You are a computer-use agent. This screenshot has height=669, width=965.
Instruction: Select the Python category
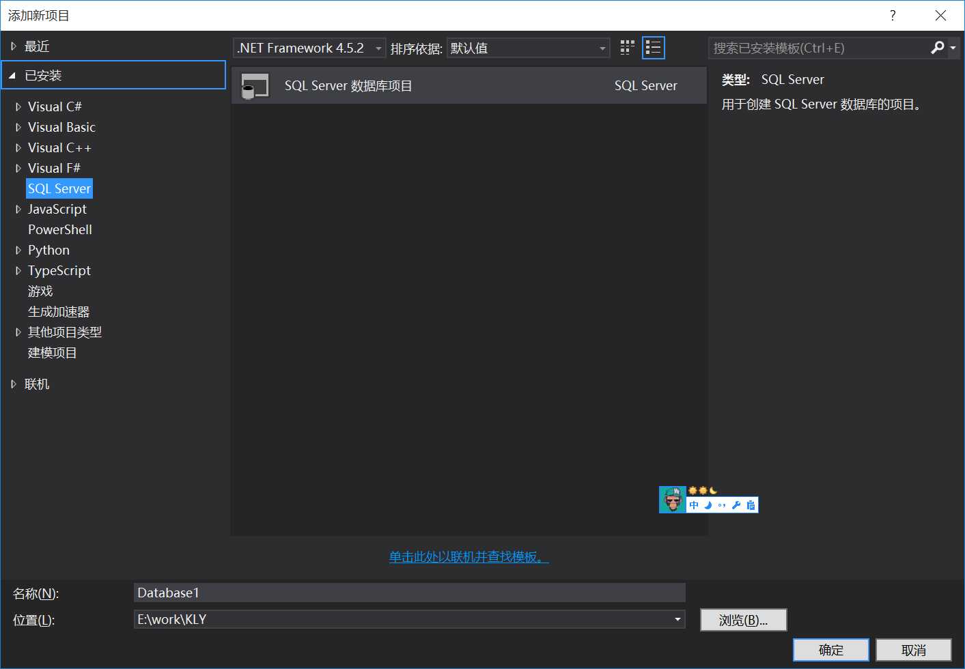click(48, 250)
